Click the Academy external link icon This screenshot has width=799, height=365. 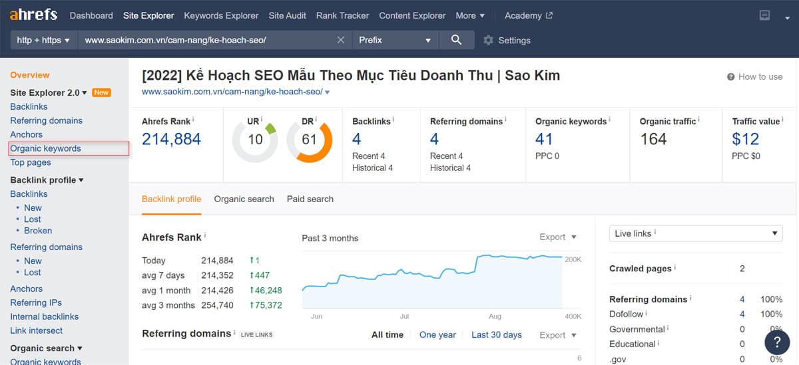pyautogui.click(x=549, y=15)
